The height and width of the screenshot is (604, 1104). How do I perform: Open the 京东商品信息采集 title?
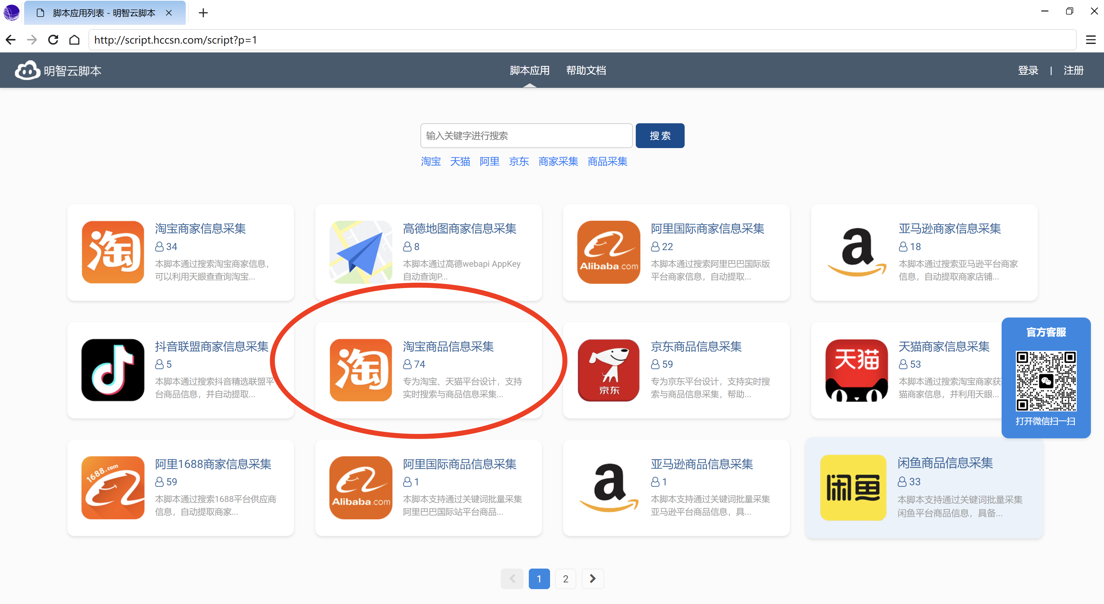tap(696, 346)
